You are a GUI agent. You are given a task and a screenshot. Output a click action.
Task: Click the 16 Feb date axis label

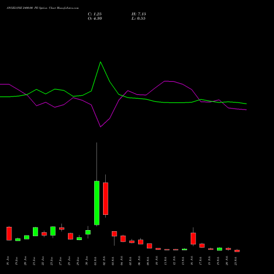(x=192, y=261)
